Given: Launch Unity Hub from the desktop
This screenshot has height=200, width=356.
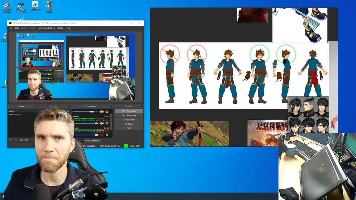Looking at the screenshot, I should 34,6.
